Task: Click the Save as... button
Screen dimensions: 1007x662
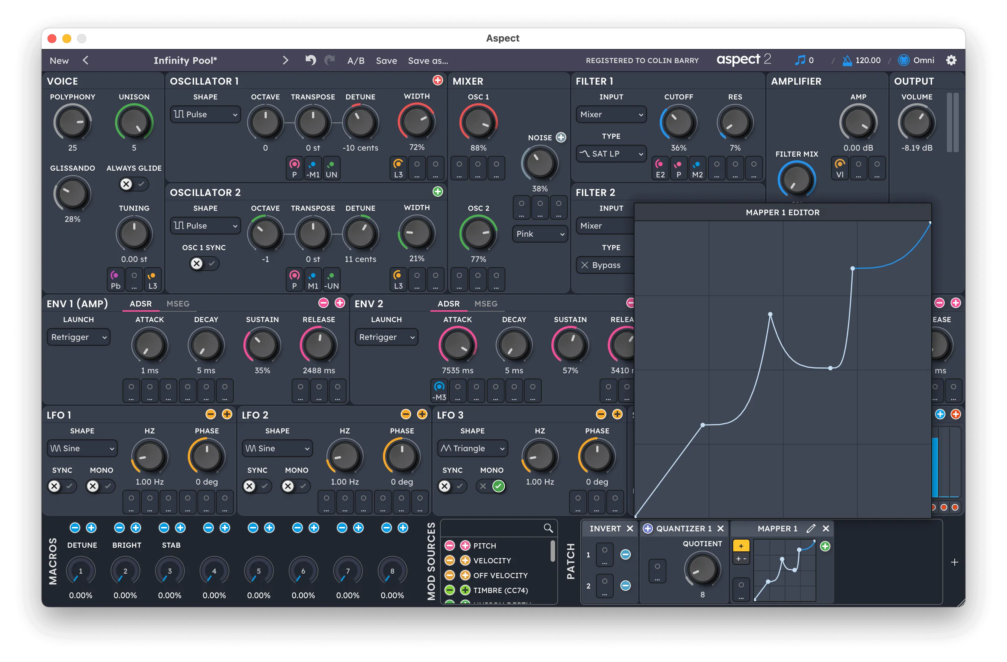Action: tap(428, 60)
